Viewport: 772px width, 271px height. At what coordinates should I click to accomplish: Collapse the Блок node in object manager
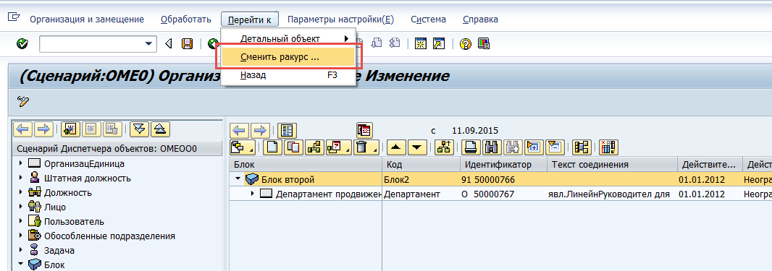click(x=21, y=264)
